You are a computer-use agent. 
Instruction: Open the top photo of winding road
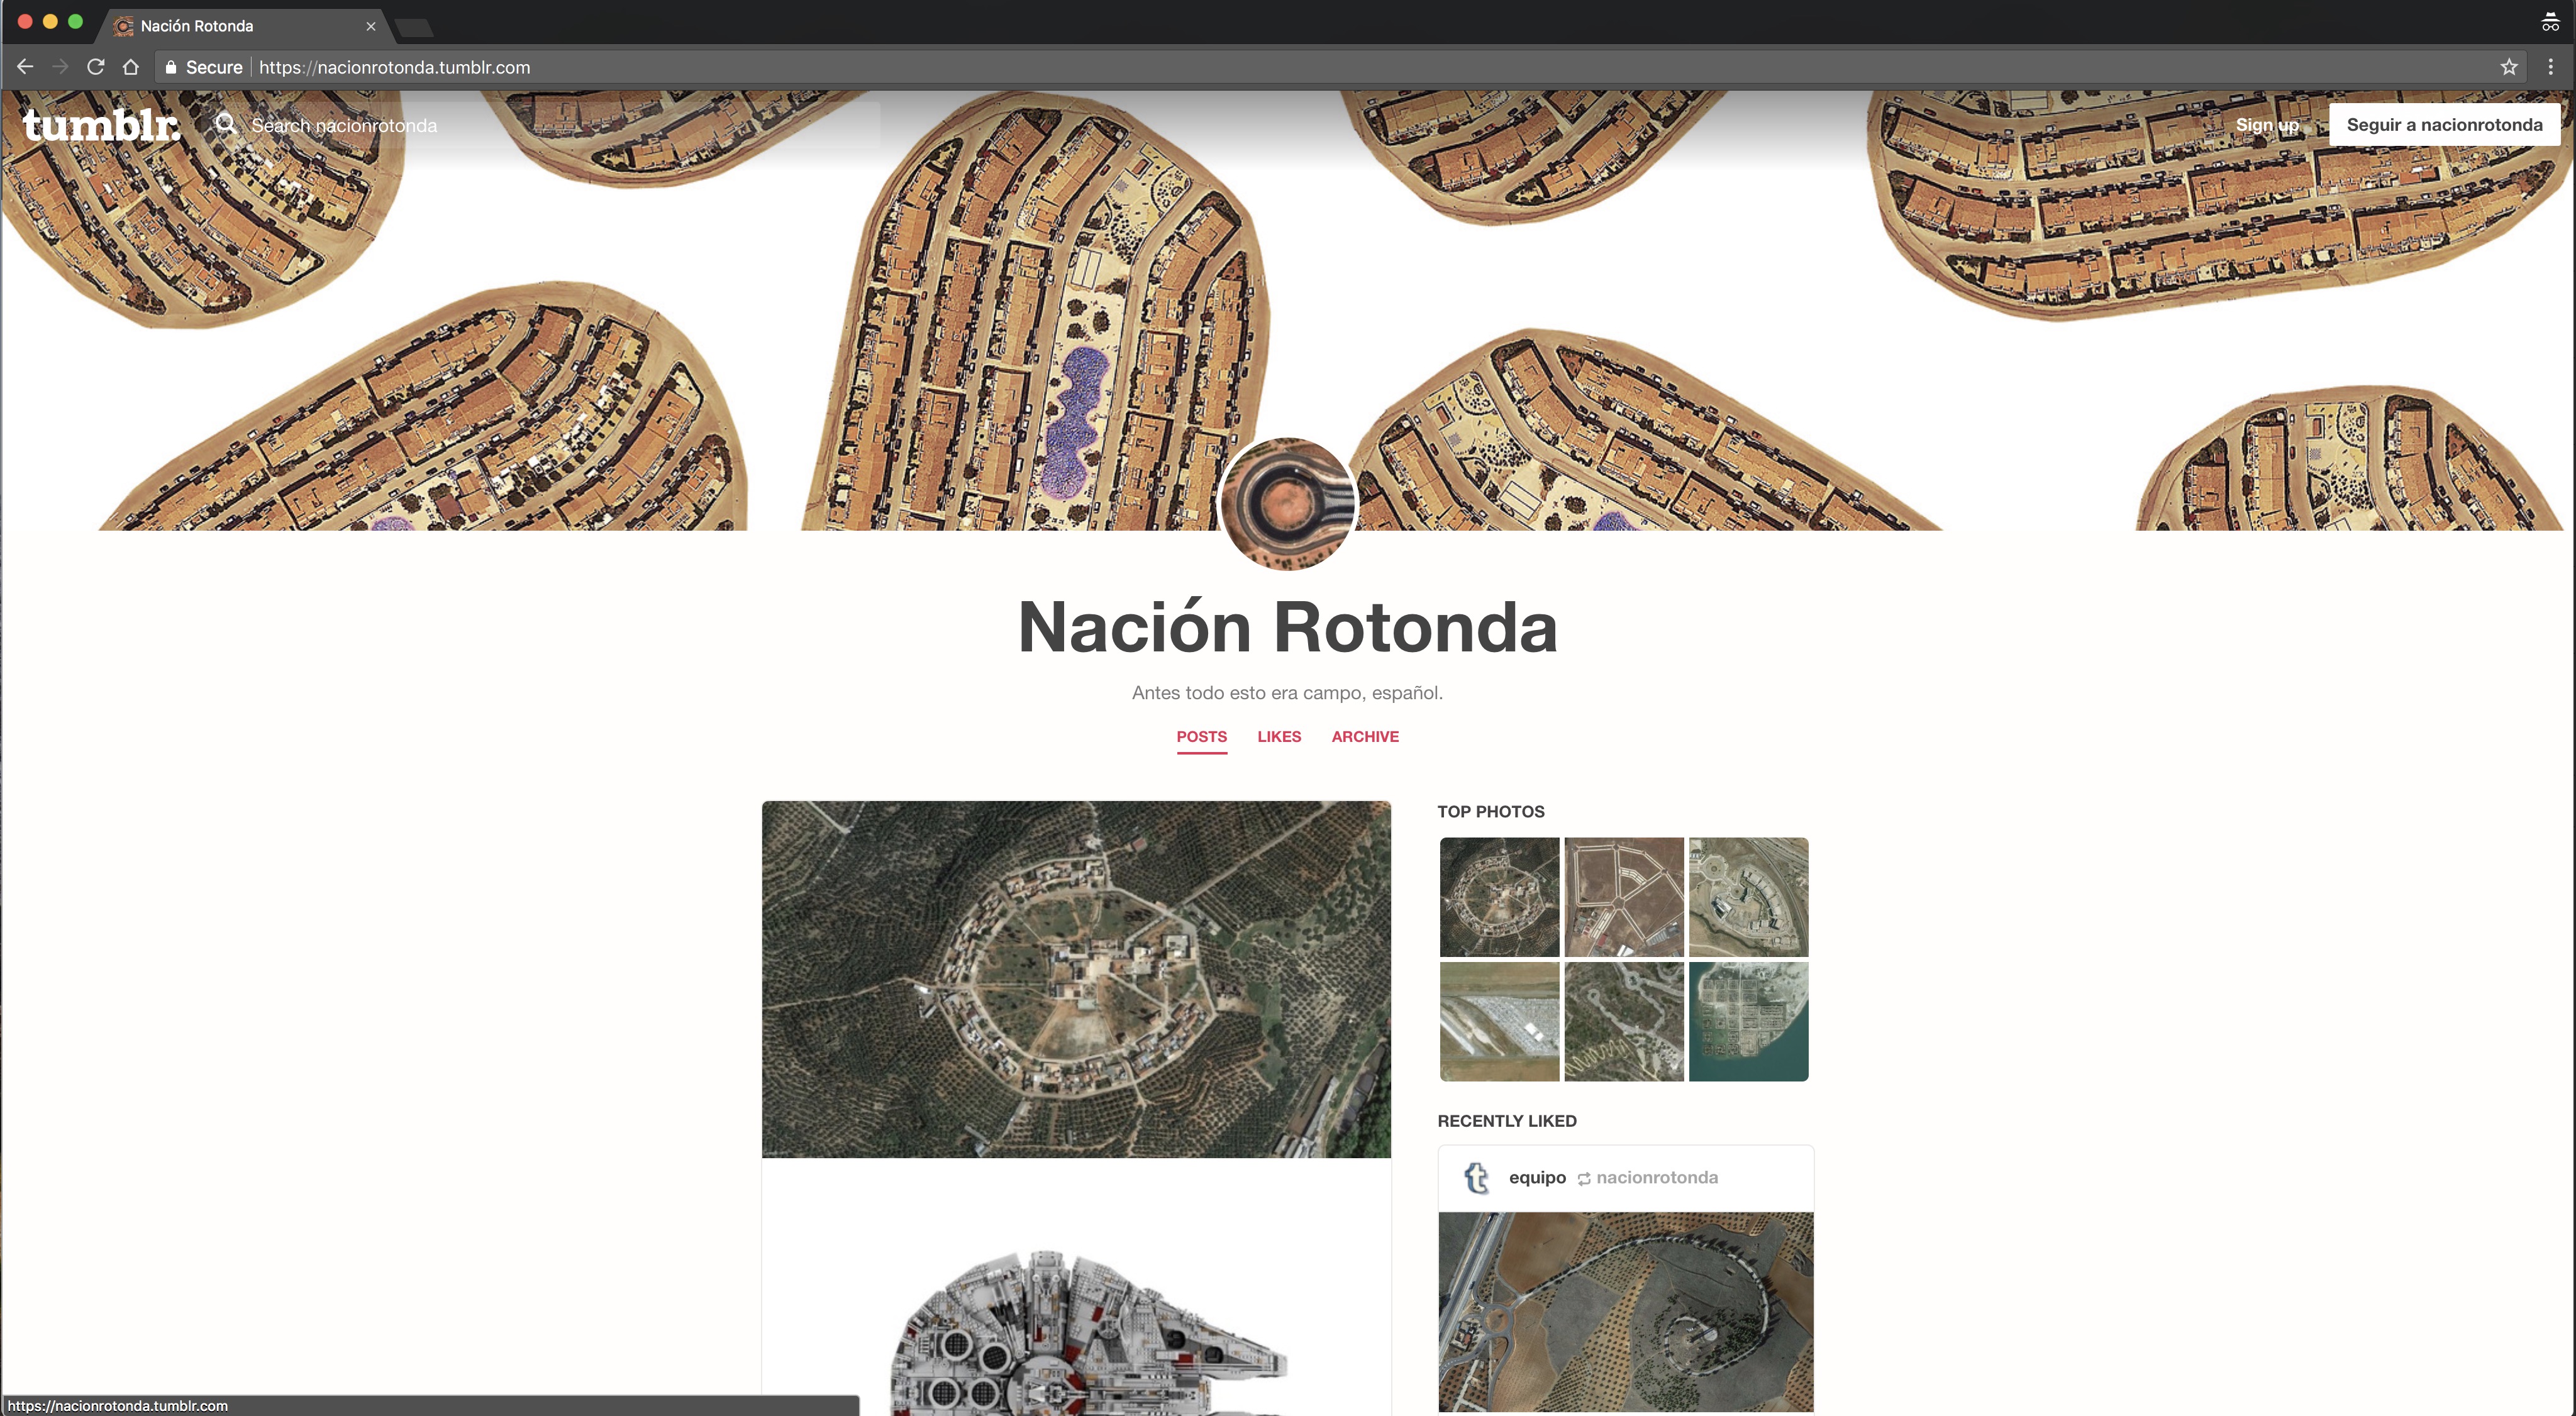click(1624, 1021)
